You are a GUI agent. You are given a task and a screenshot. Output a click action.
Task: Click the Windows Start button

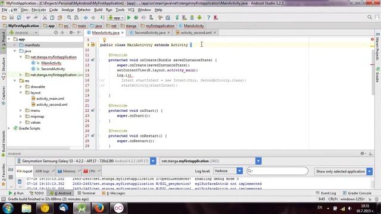click(x=8, y=208)
